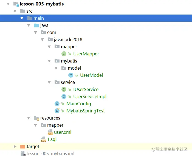Click the model package icon
The height and width of the screenshot is (156, 192).
[64, 68]
